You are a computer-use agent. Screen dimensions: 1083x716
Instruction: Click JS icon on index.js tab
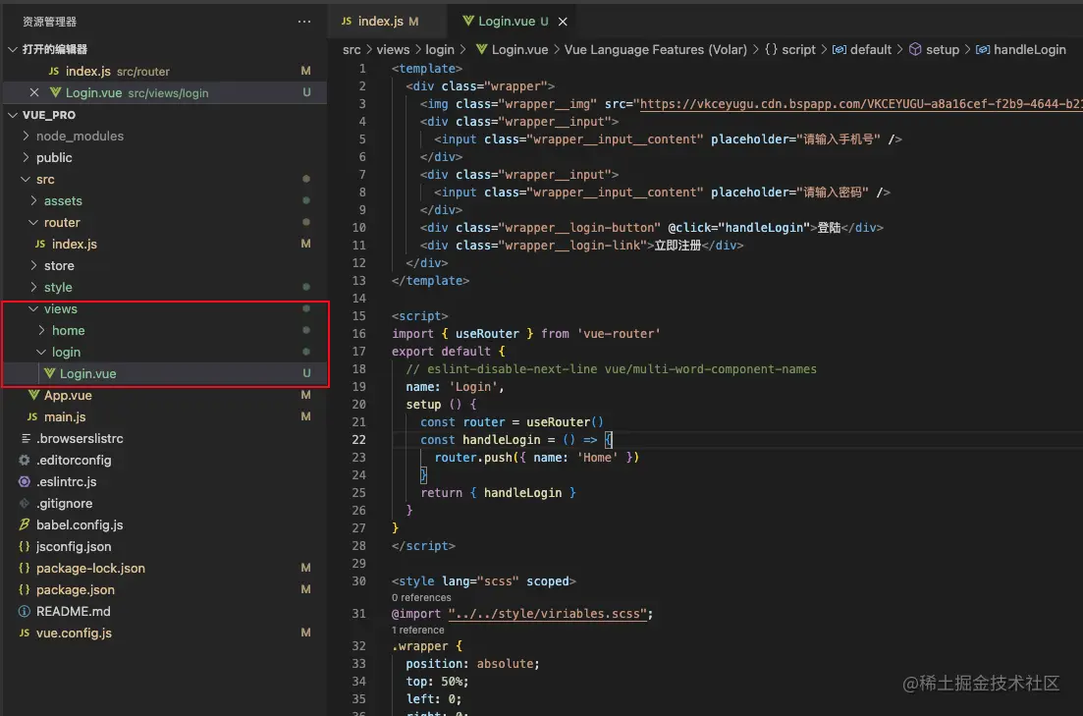(347, 21)
